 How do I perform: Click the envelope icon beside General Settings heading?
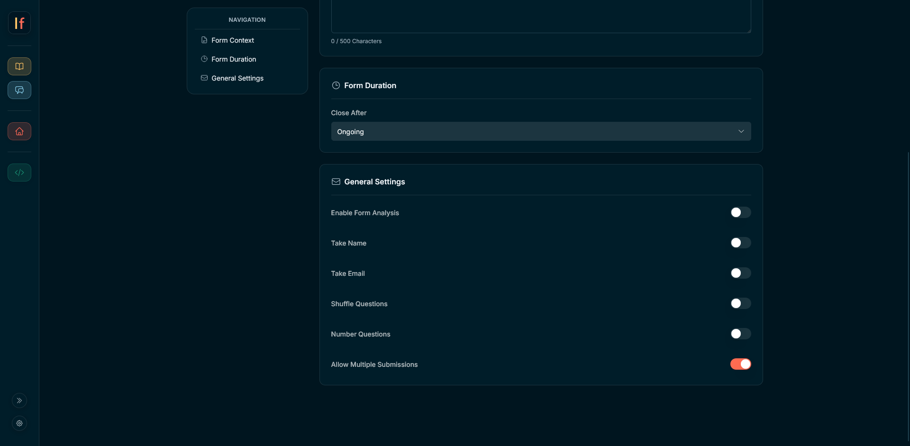[x=336, y=182]
